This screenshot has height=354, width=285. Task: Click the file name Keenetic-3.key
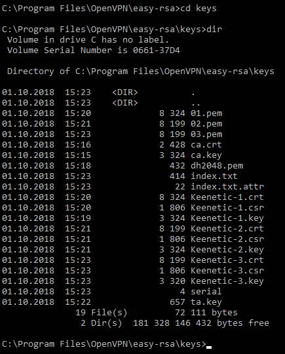[227, 281]
